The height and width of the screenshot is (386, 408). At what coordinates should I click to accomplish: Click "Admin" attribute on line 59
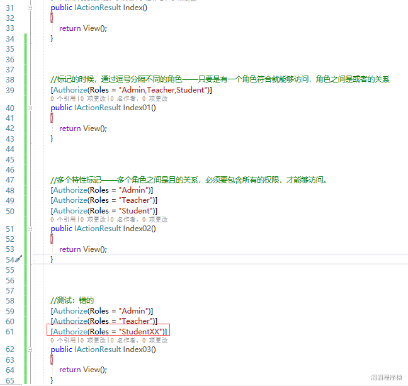102,311
